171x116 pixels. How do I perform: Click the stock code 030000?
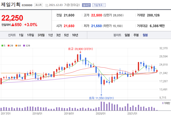pos(27,5)
